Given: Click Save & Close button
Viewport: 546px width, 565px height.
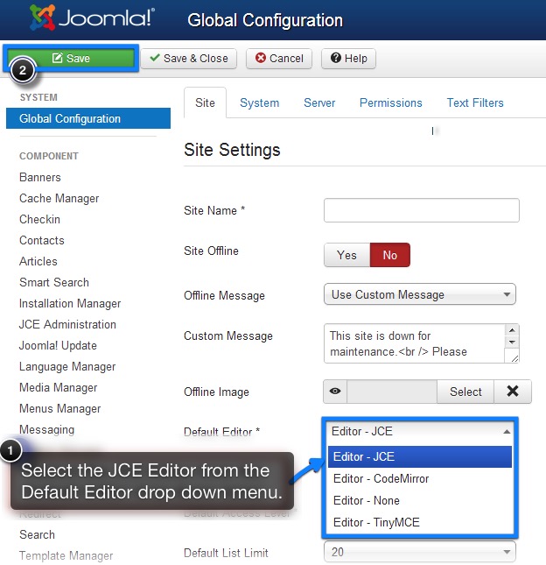Looking at the screenshot, I should pyautogui.click(x=189, y=59).
